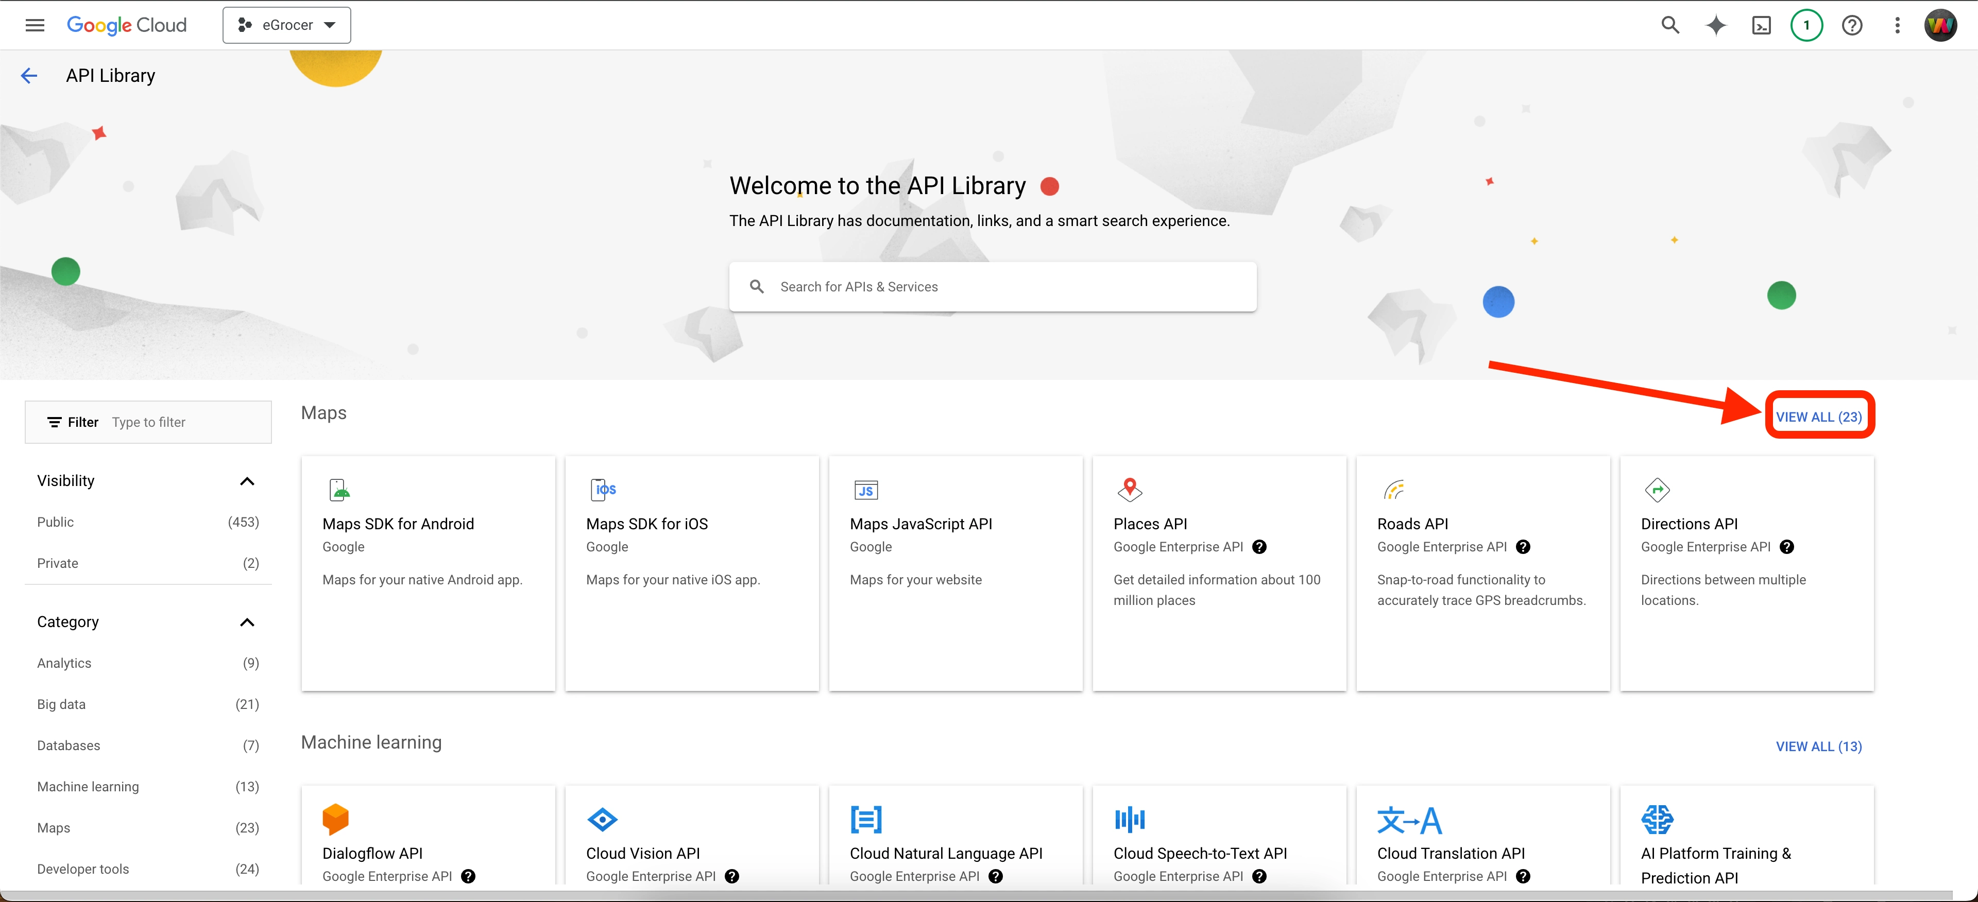The width and height of the screenshot is (1978, 902).
Task: Click the search magnifier icon in top bar
Action: point(1669,25)
